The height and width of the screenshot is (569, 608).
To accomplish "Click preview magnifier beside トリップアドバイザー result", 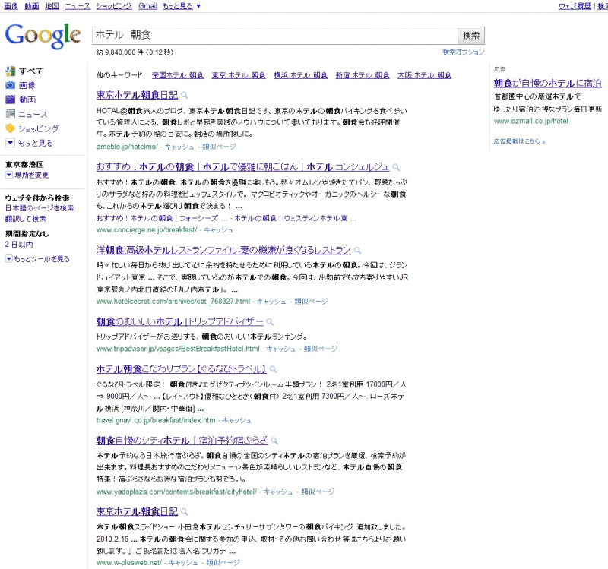I will pyautogui.click(x=270, y=322).
